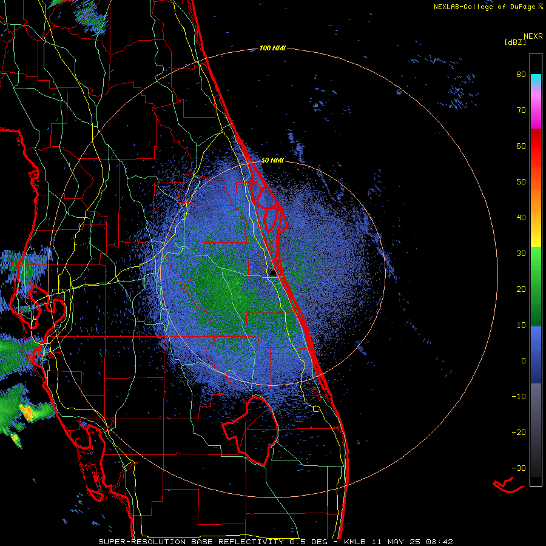Click the -30 value on the dBZ scale
546x546 pixels.
pos(519,468)
